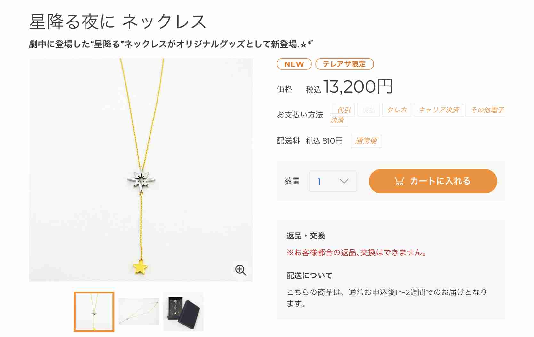This screenshot has width=534, height=337.
Task: Click the magnifier zoom icon on product image
Action: point(240,270)
